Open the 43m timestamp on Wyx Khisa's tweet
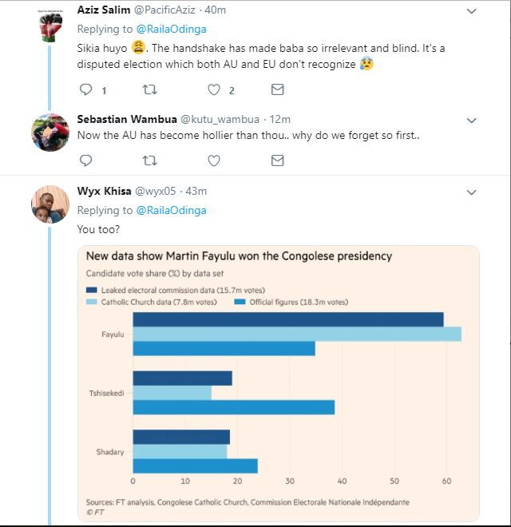 (196, 192)
